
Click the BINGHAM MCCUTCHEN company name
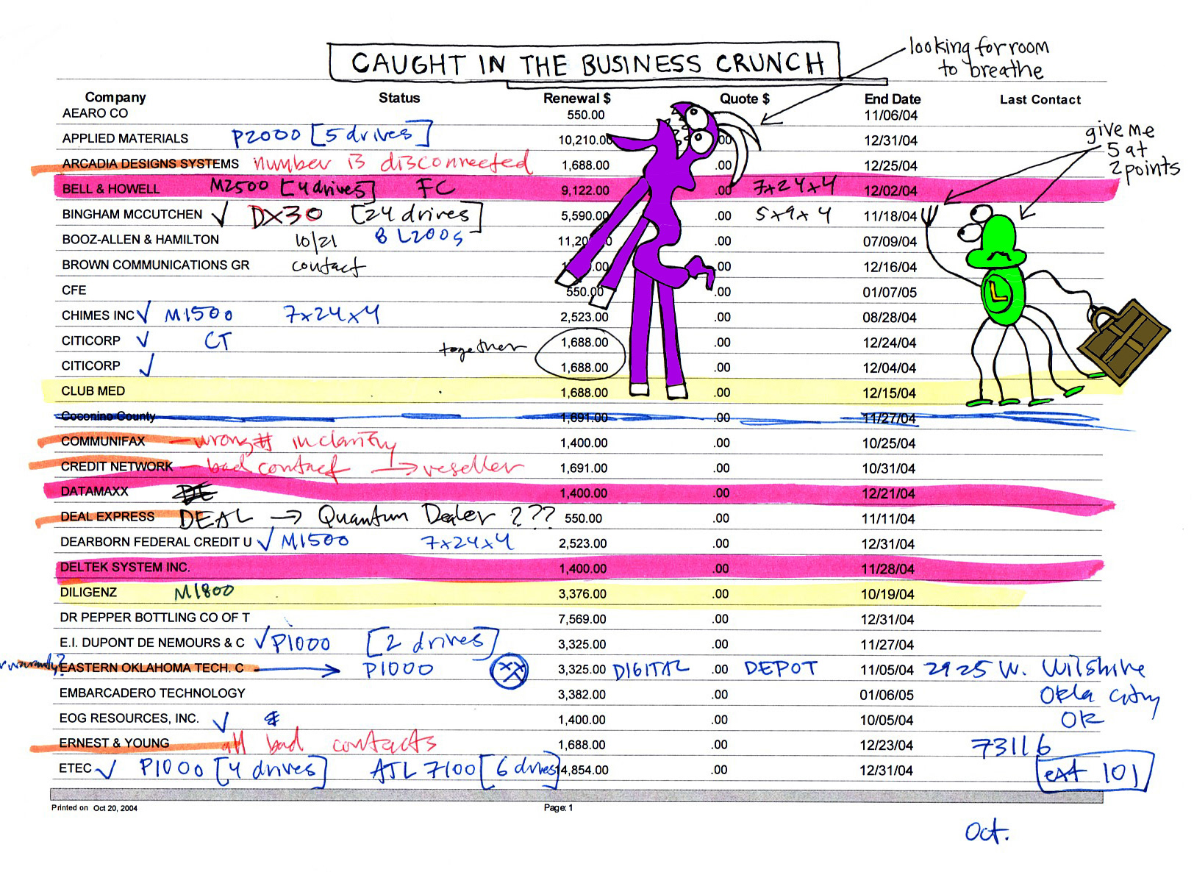132,214
